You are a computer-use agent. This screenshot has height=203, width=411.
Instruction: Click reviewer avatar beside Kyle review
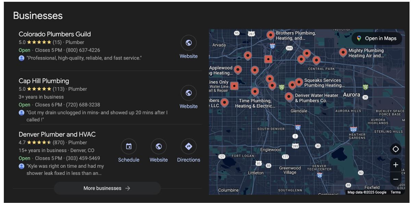point(22,166)
